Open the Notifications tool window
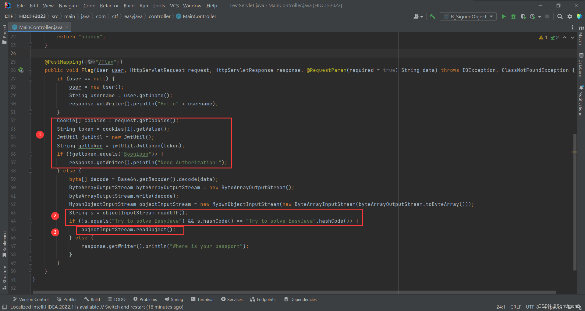The height and width of the screenshot is (311, 585). click(x=581, y=101)
